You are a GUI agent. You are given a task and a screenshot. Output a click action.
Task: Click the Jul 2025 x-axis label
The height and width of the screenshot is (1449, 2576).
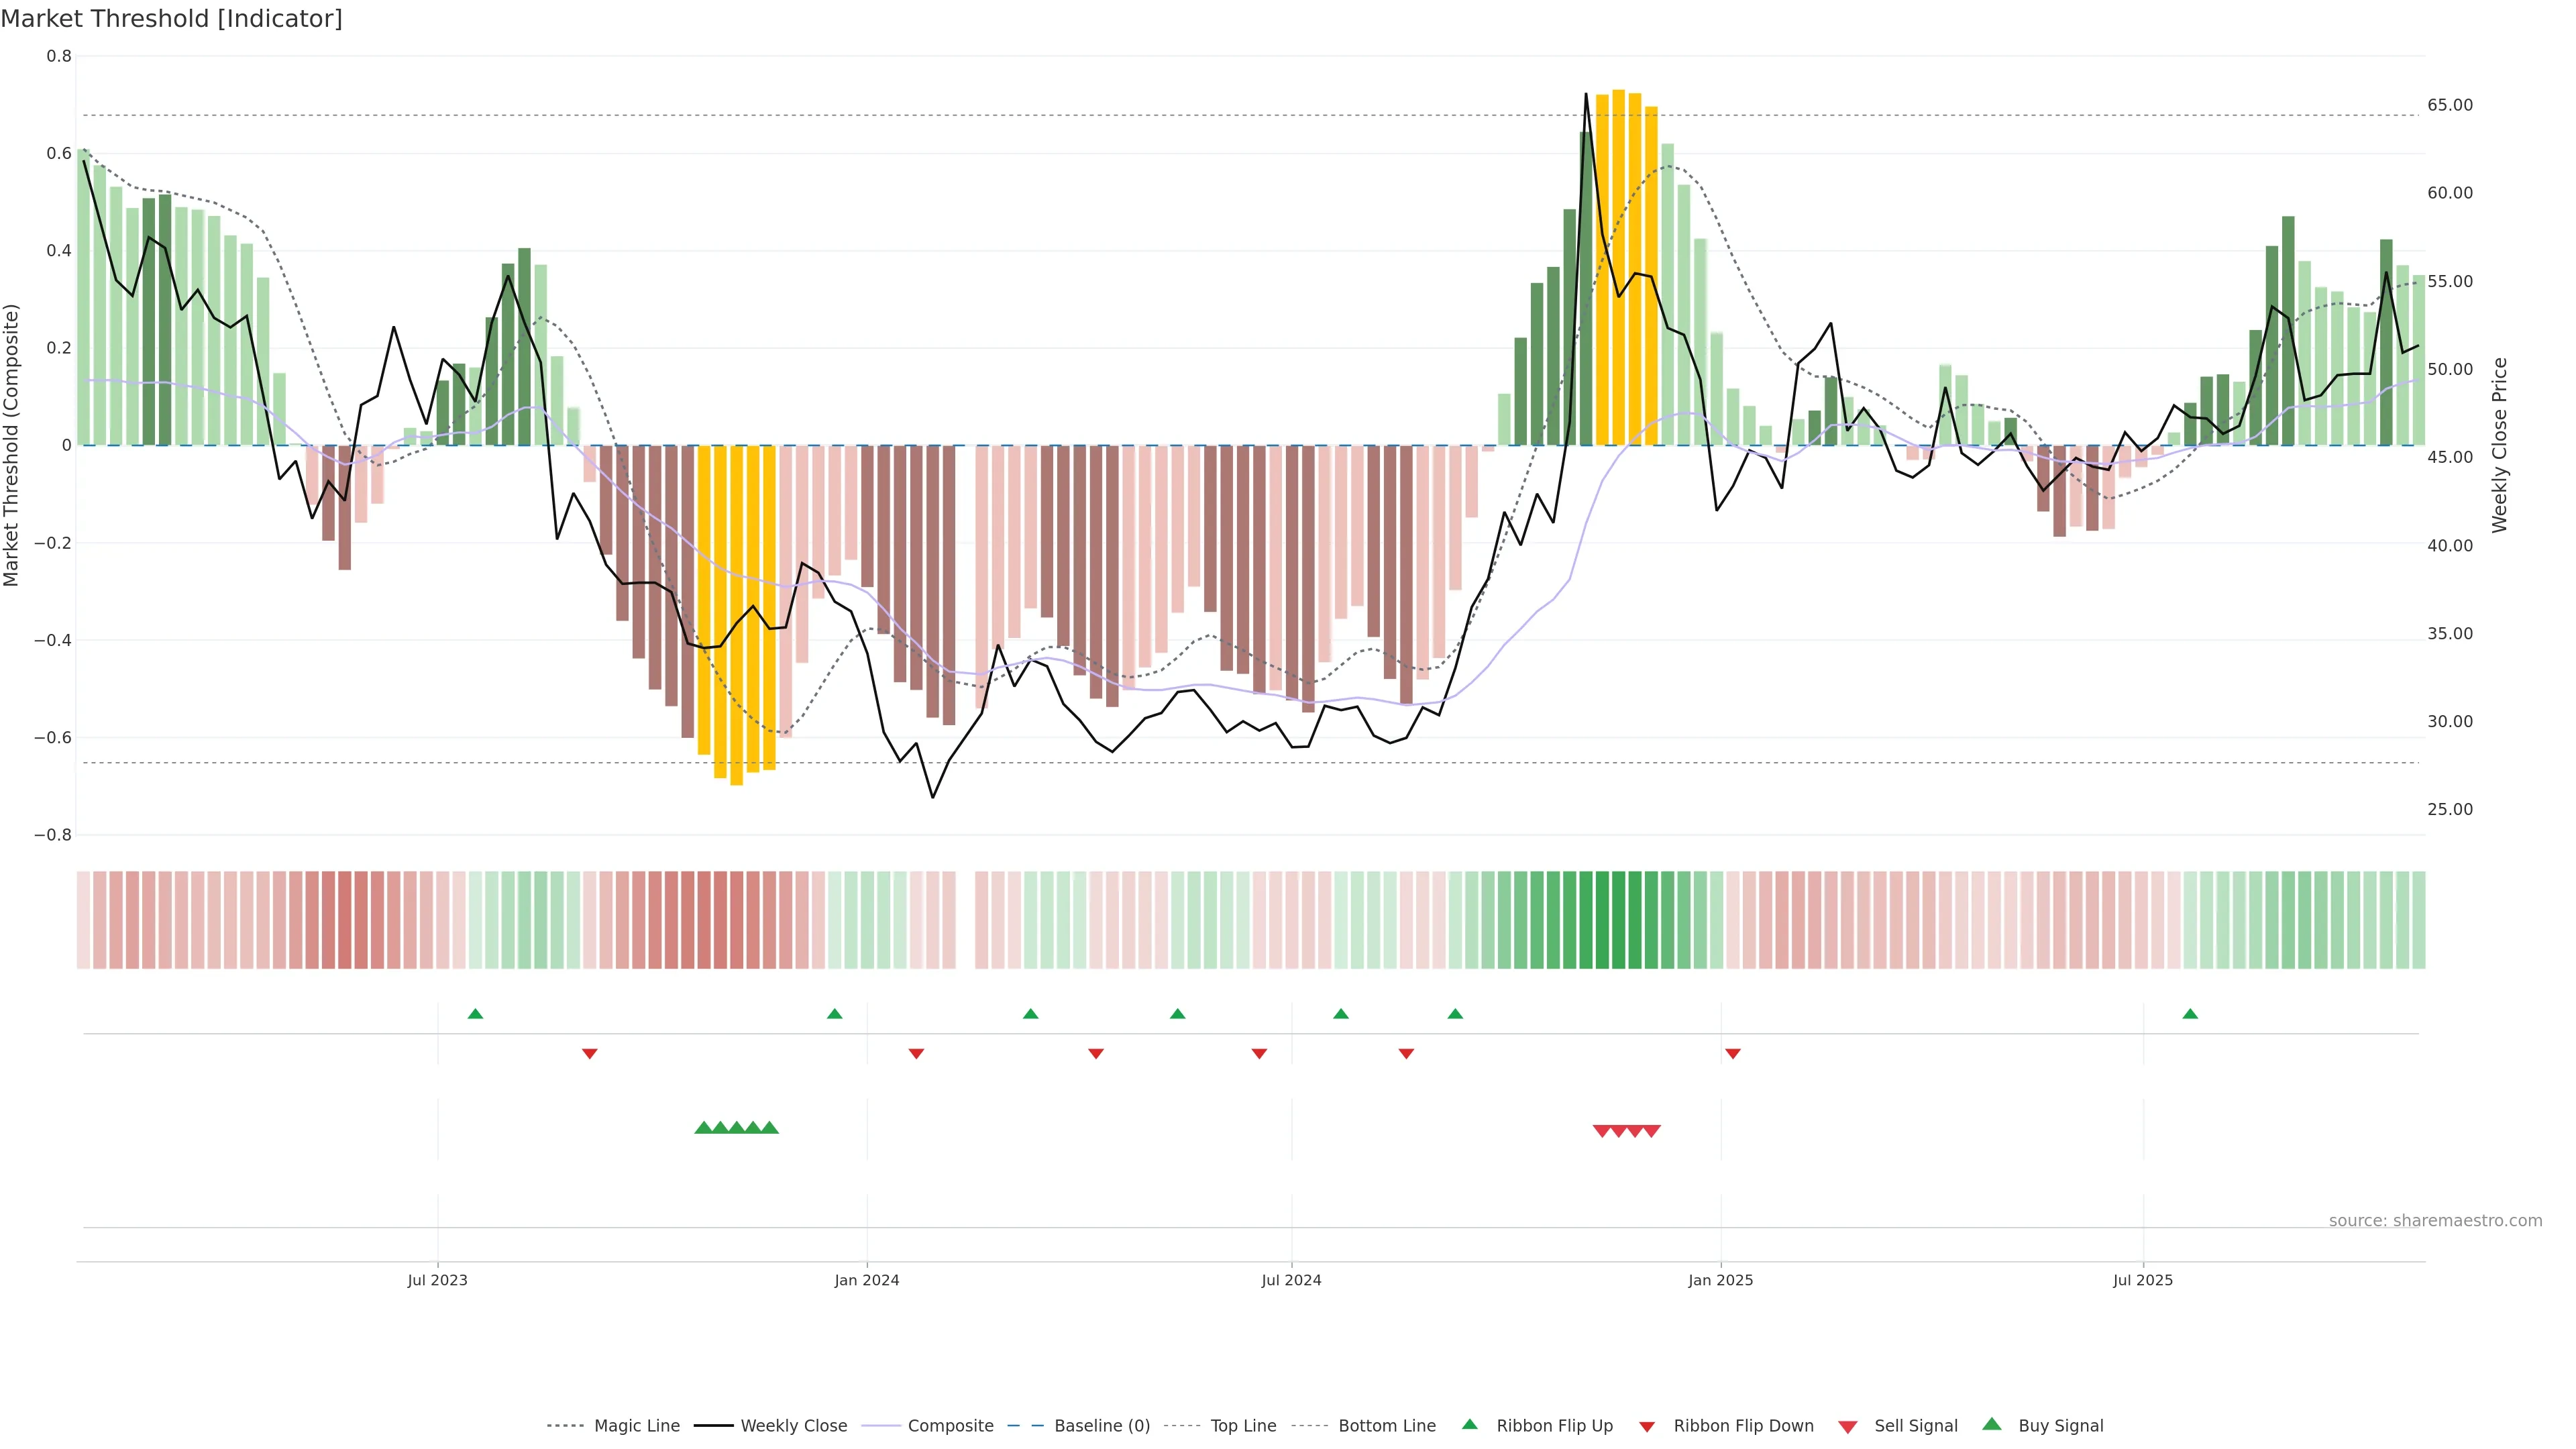(x=2142, y=1280)
